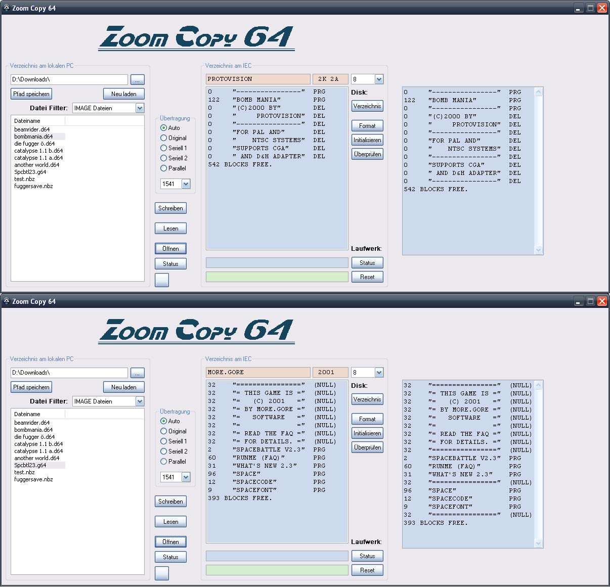Select Spcbtl23.g64 in the MORE.GORE window file list

point(30,465)
